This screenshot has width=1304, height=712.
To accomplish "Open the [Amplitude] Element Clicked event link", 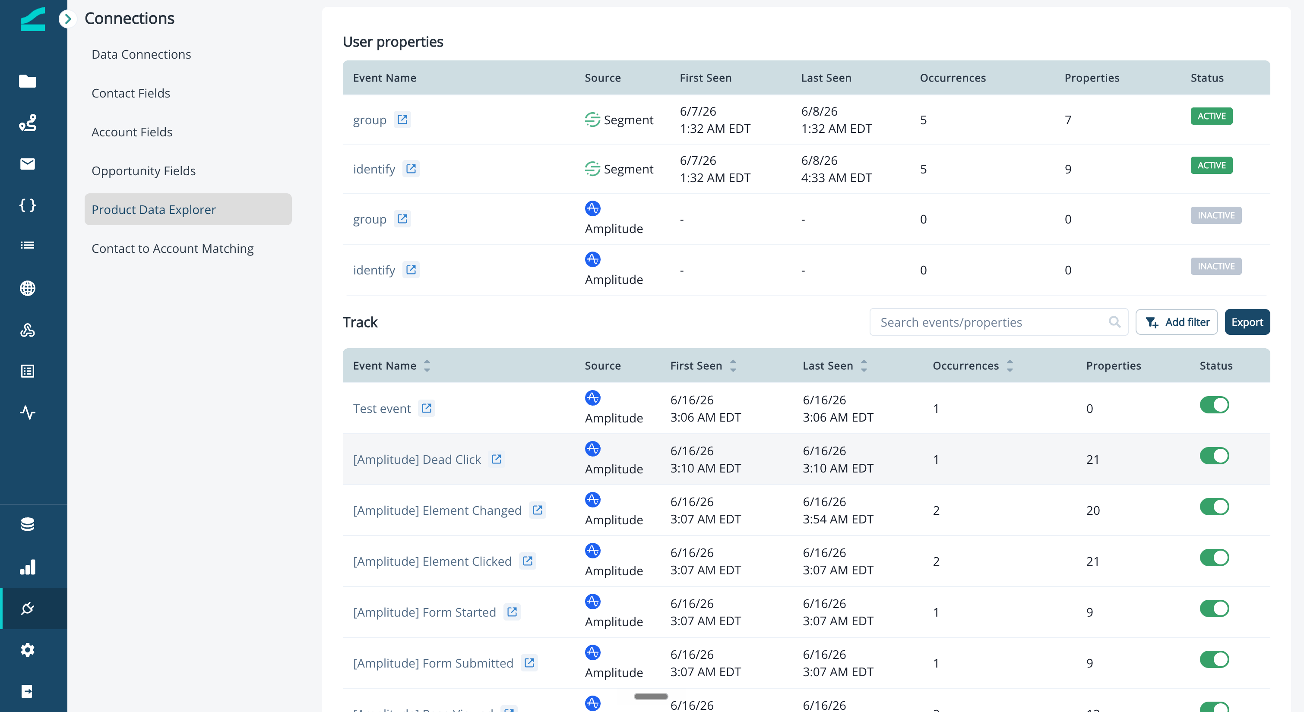I will pos(432,561).
